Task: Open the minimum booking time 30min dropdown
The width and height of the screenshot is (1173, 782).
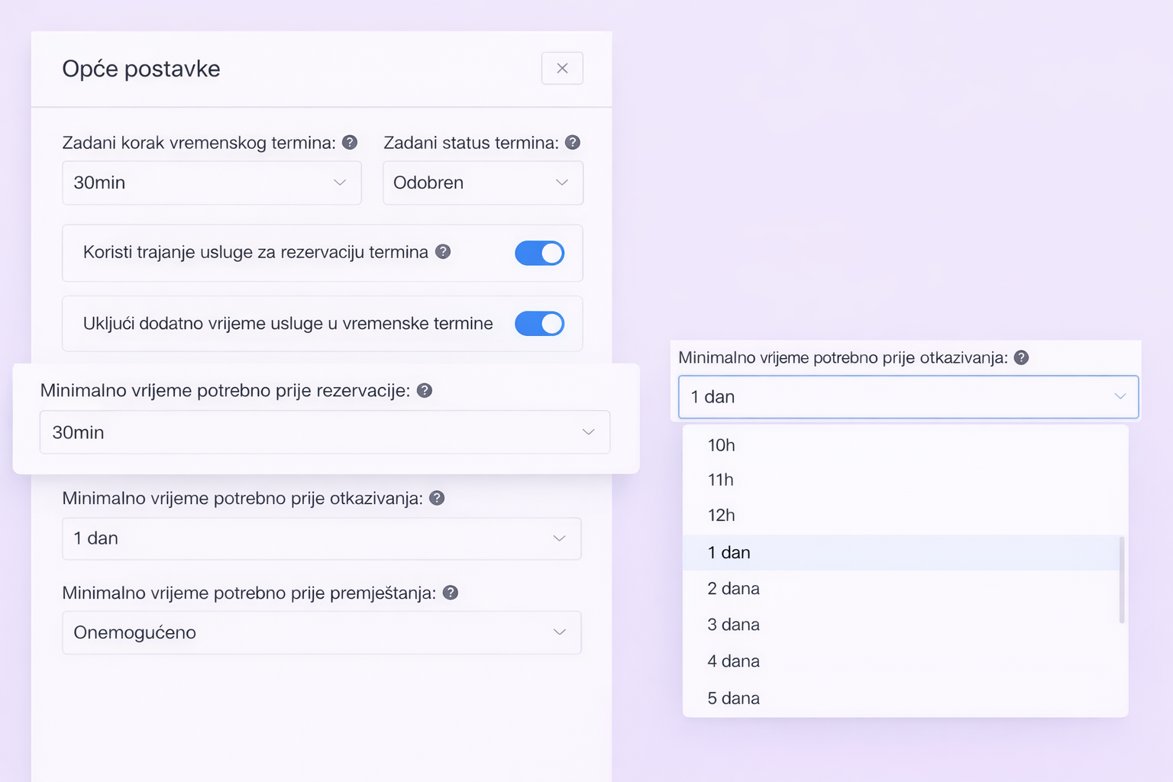Action: pyautogui.click(x=325, y=432)
